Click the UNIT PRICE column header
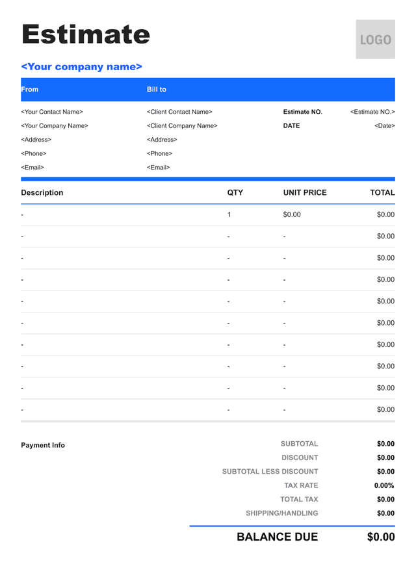This screenshot has width=416, height=588. click(305, 192)
